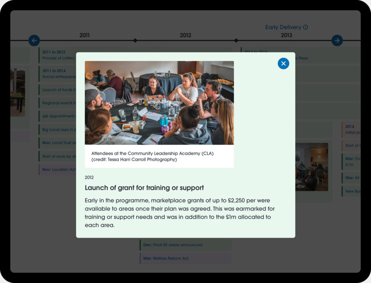The height and width of the screenshot is (283, 371).
Task: Click the 2013 meeting room thumbnail photo
Action: click(311, 167)
